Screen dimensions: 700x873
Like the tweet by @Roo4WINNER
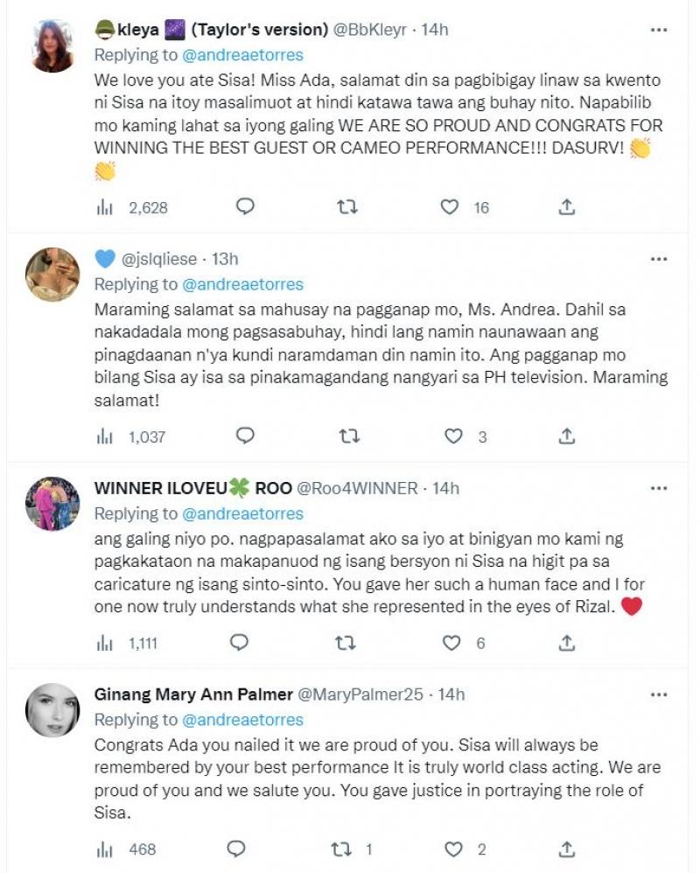pos(451,643)
